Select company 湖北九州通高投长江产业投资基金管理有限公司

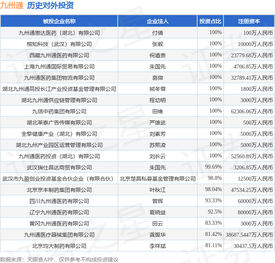point(59,89)
